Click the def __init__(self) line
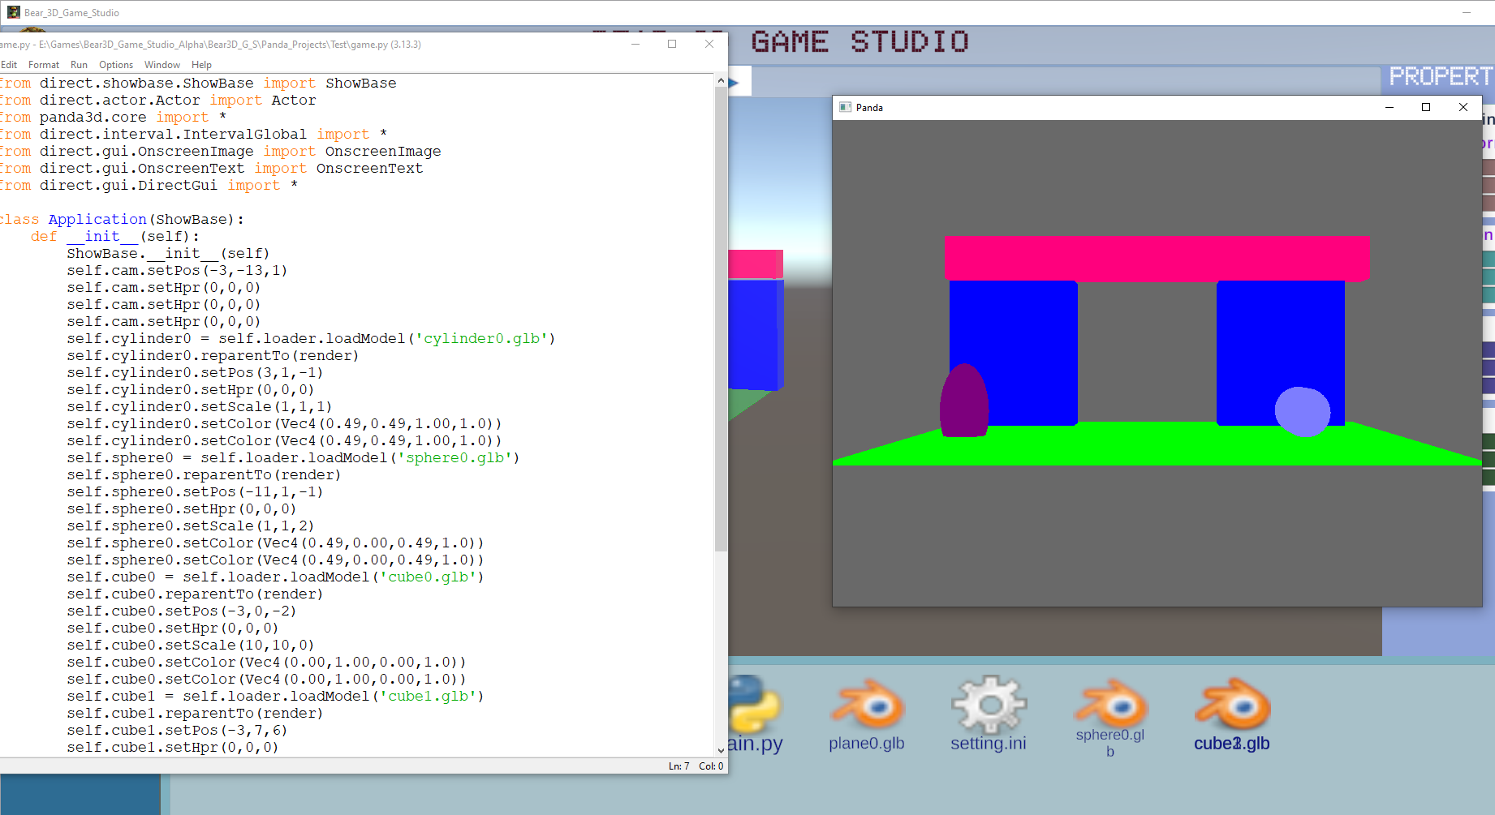This screenshot has height=815, width=1495. (x=115, y=237)
